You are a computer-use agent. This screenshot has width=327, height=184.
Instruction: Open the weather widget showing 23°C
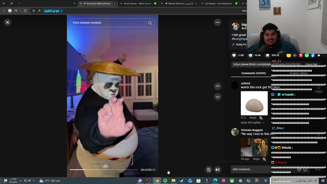(x=50, y=181)
